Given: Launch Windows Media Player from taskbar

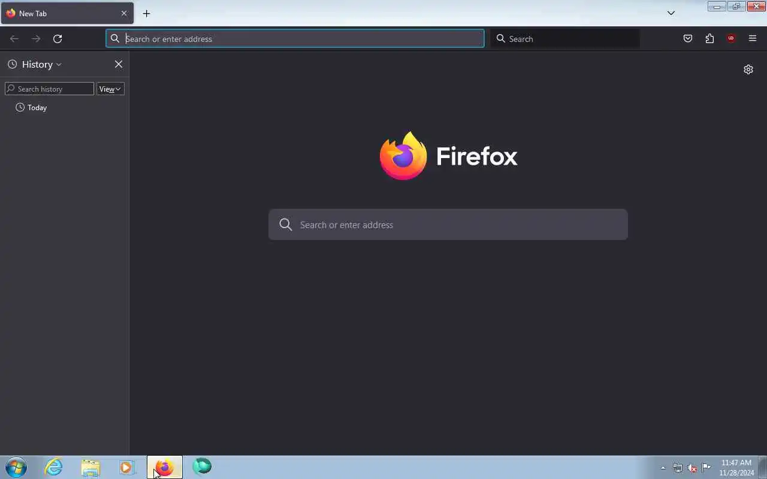Looking at the screenshot, I should click(x=127, y=467).
